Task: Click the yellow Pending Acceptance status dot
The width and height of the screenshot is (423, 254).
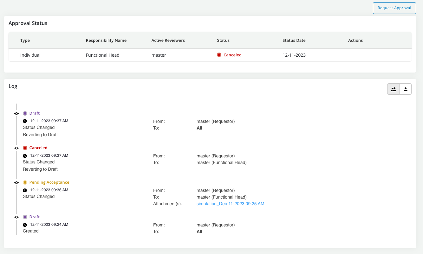Action: pos(25,182)
